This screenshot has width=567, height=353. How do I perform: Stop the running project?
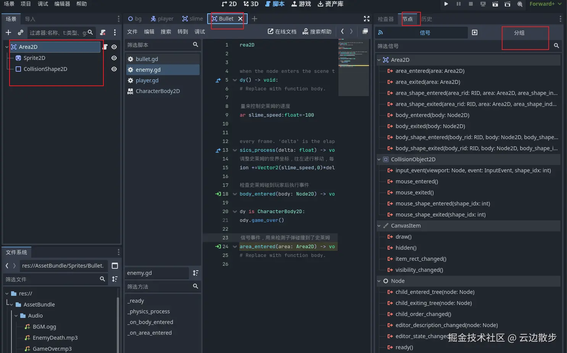[471, 4]
